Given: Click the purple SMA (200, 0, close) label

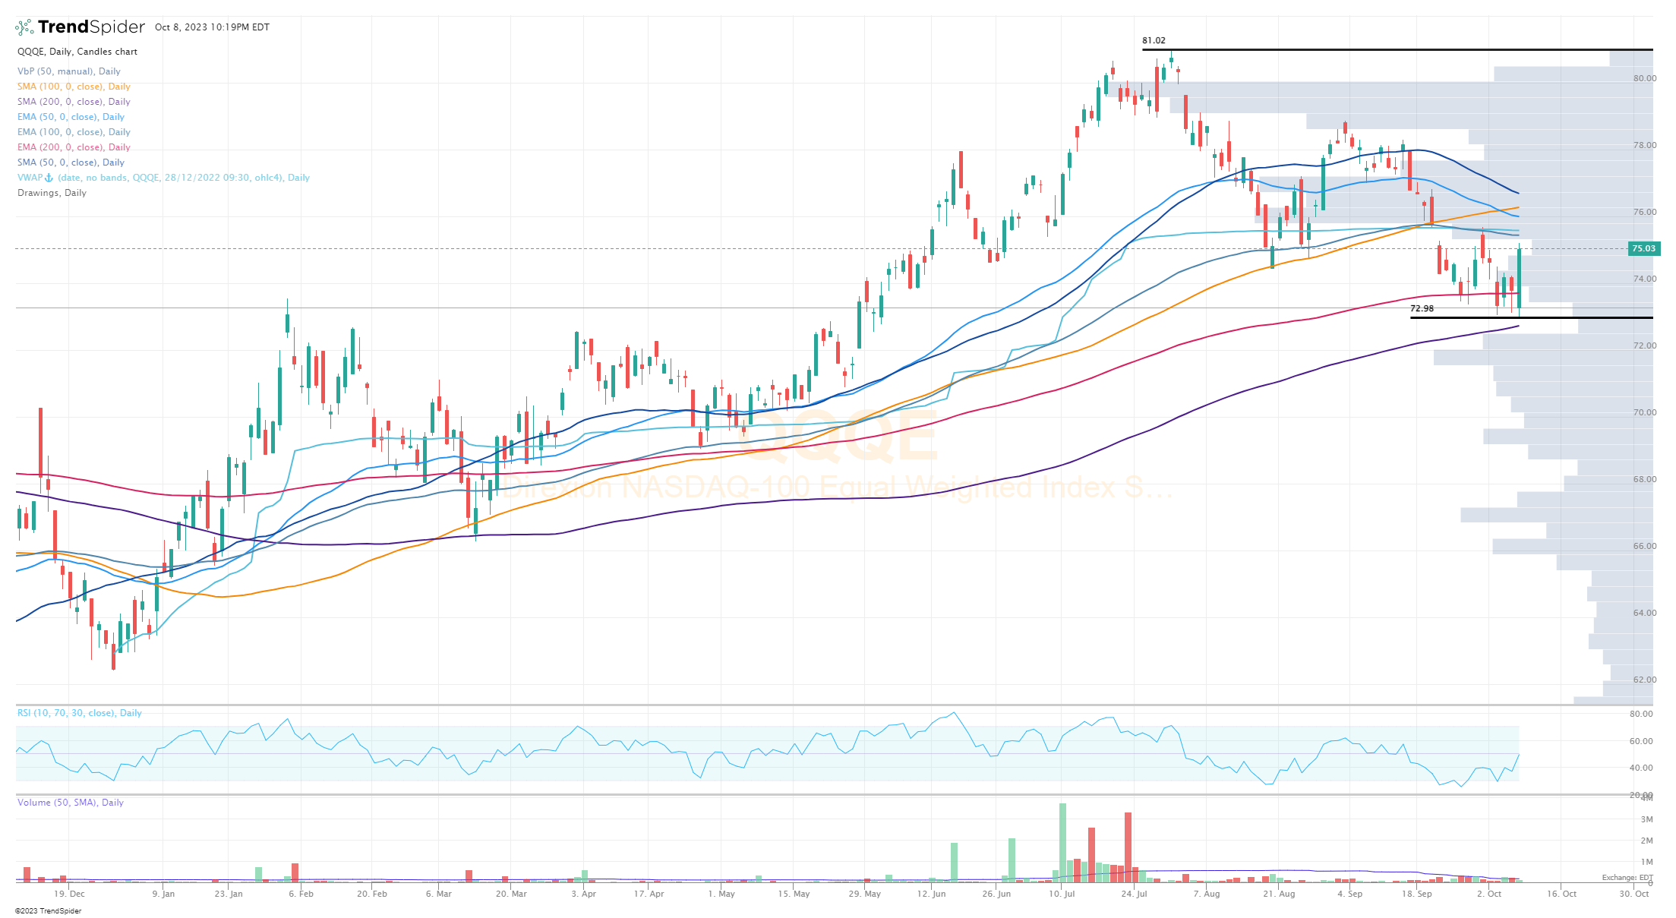Looking at the screenshot, I should [x=74, y=102].
